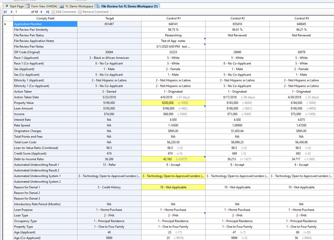Select File Review for FL Demo Workspace (1) tab
334x240 pixels.
(127, 6)
